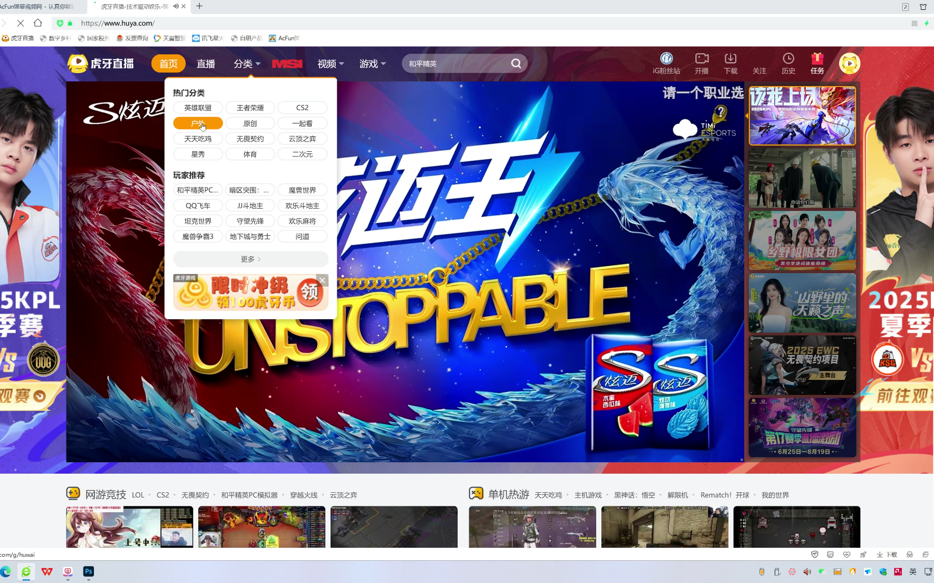Open the 山野里的天籁之声 thumbnail

[x=802, y=303]
